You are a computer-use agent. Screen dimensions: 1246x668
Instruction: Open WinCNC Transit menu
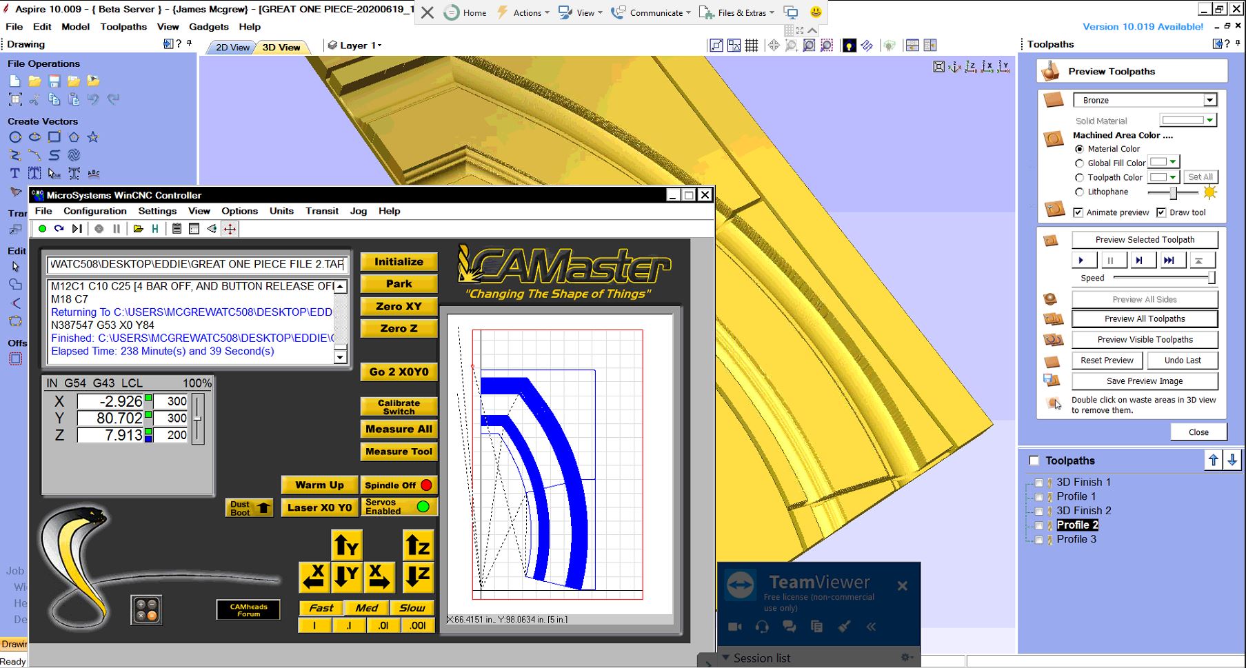coord(322,211)
